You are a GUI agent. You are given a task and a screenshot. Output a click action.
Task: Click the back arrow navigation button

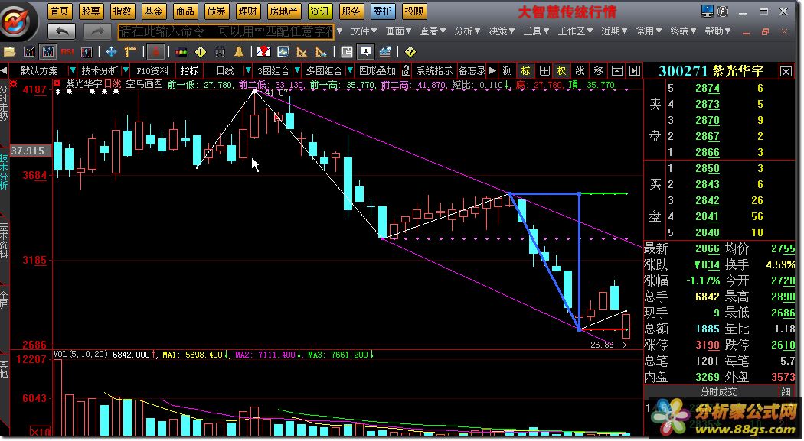click(x=61, y=31)
